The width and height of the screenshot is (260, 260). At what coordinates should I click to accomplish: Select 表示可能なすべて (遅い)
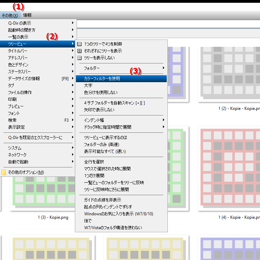(121, 151)
